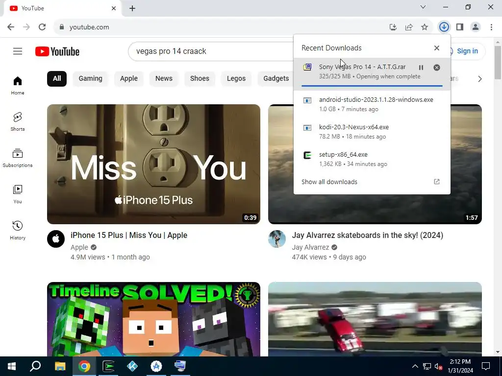Viewport: 502px width, 376px height.
Task: Open the Shorts sidebar section
Action: (x=18, y=122)
